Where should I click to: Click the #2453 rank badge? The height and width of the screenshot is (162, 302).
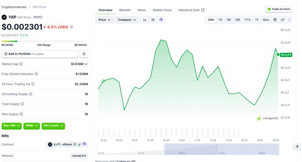[38, 17]
